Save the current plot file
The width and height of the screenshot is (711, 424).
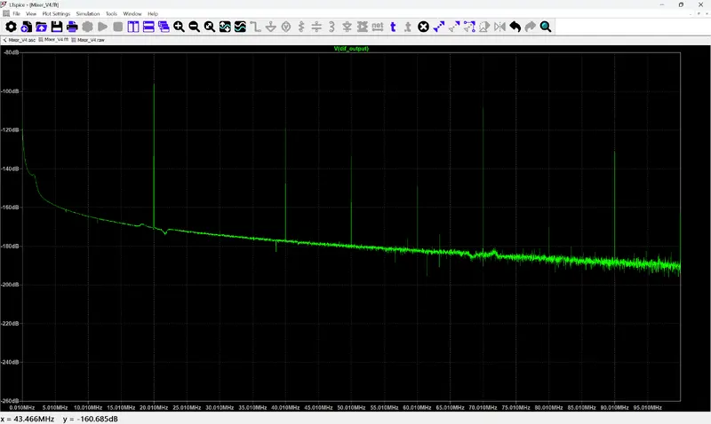click(57, 27)
